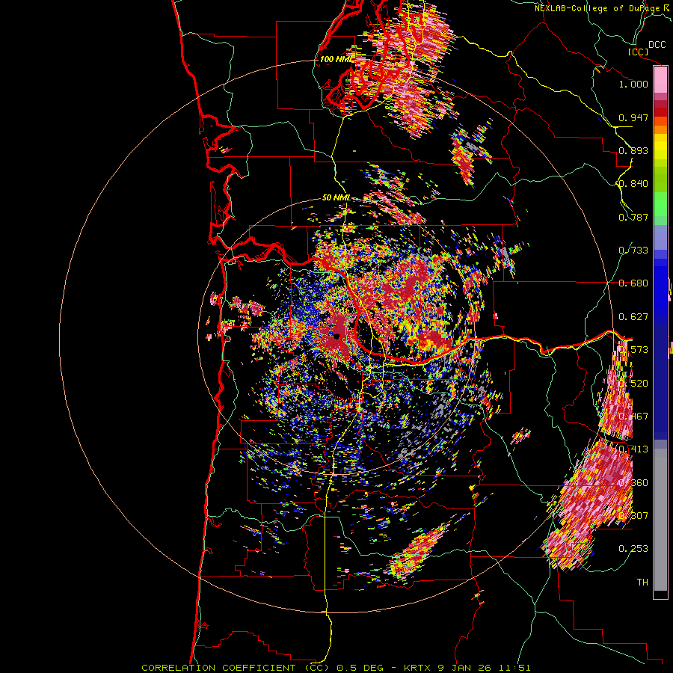Click the 0.733 scale value
Image resolution: width=673 pixels, height=673 pixels.
click(633, 251)
